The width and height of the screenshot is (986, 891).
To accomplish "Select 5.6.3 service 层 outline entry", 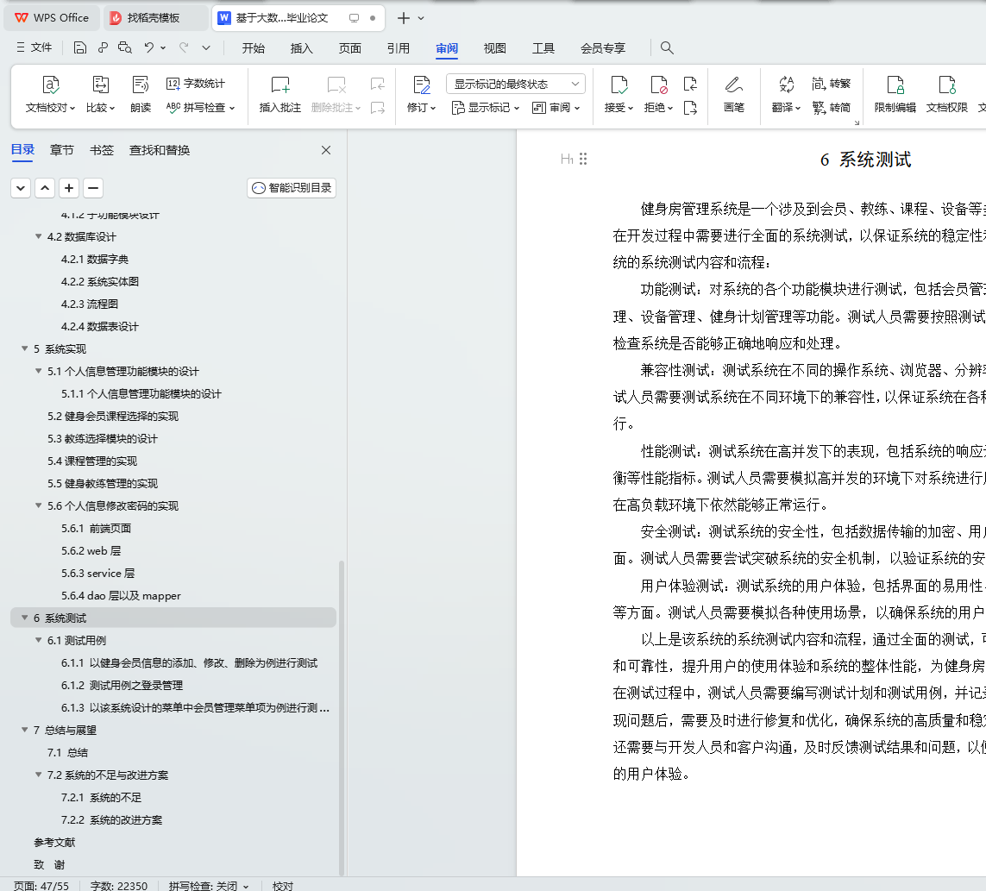I will click(x=98, y=573).
